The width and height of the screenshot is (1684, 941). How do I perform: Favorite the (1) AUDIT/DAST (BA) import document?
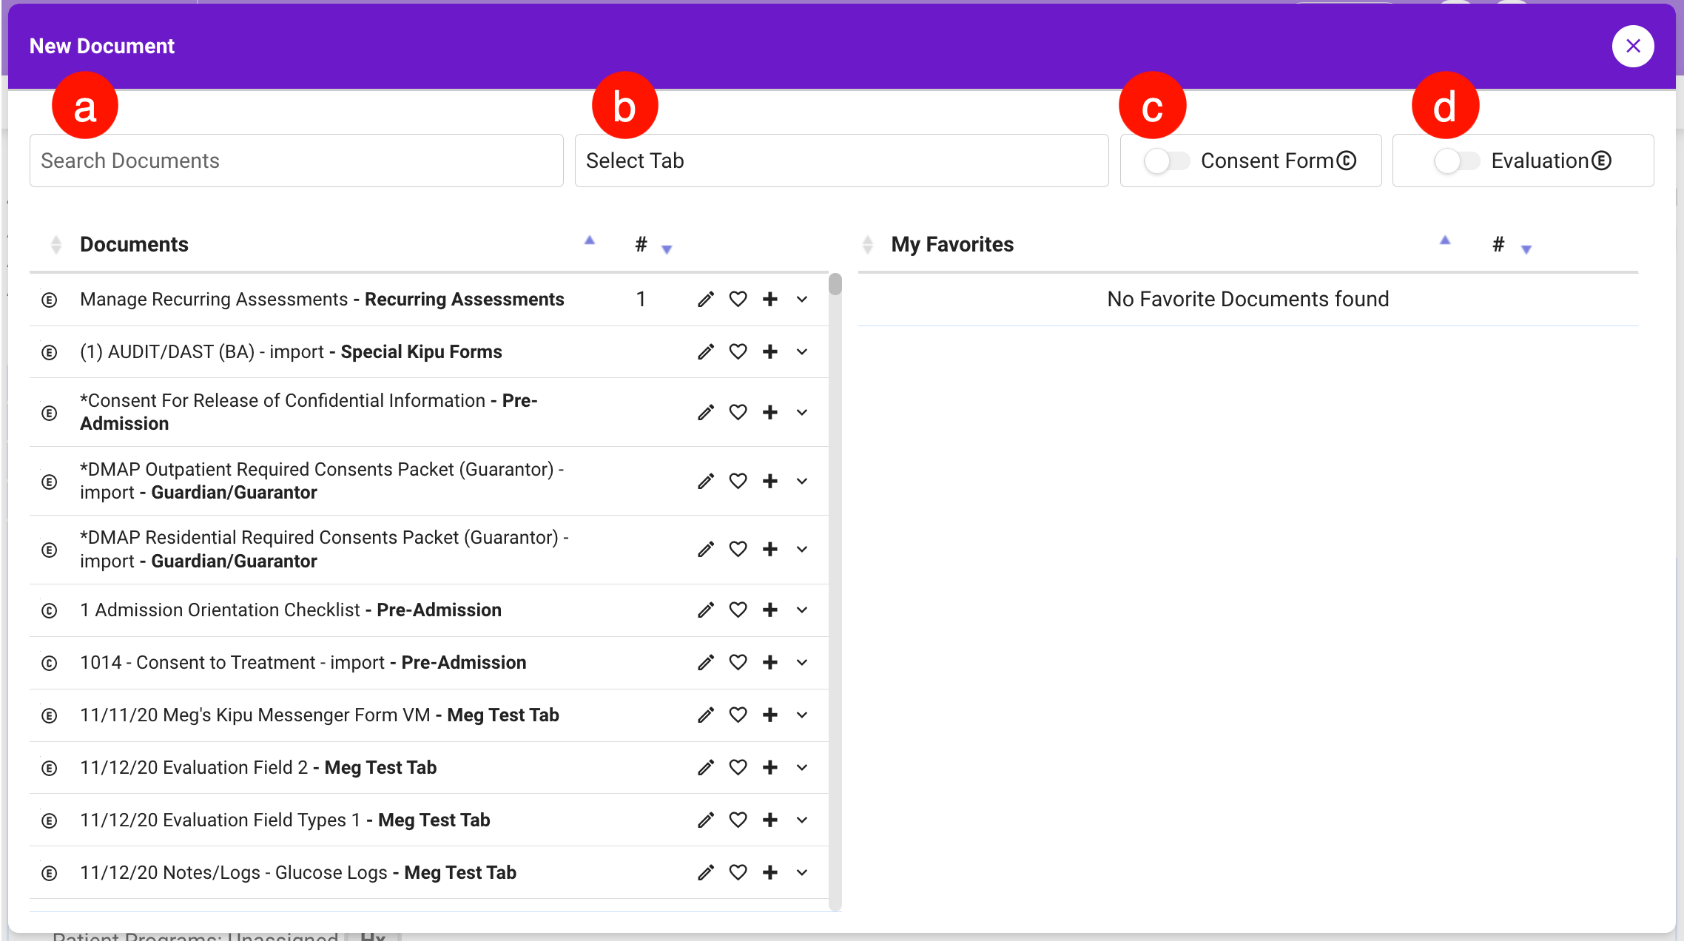pos(738,351)
